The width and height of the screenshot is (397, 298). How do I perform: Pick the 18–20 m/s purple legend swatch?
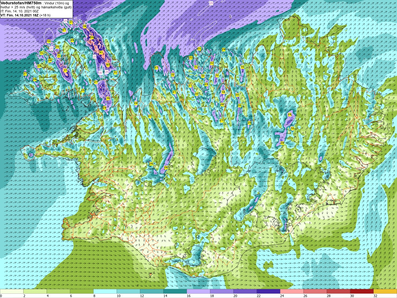pos(222,291)
